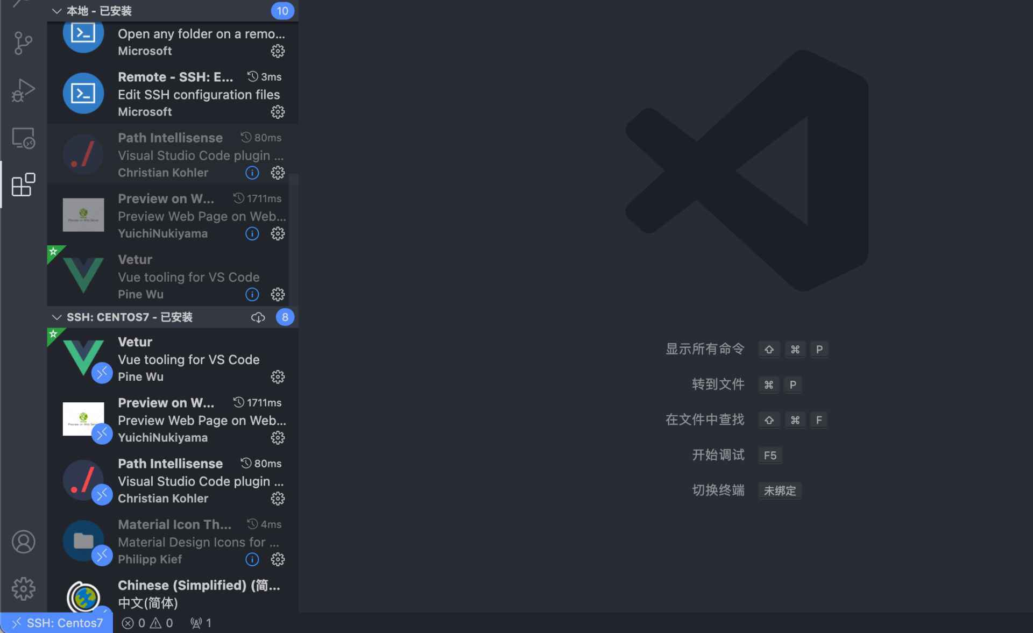Click the 未绑定 keybinding badge

[x=780, y=491]
